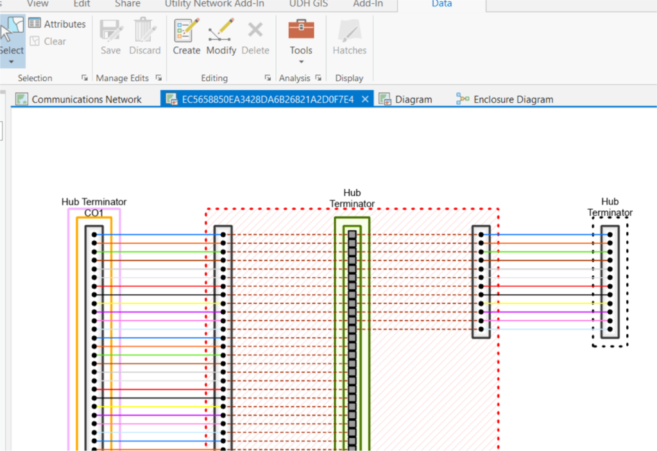This screenshot has width=657, height=451.
Task: Switch to the Enclosure Diagram tab
Action: tap(505, 99)
